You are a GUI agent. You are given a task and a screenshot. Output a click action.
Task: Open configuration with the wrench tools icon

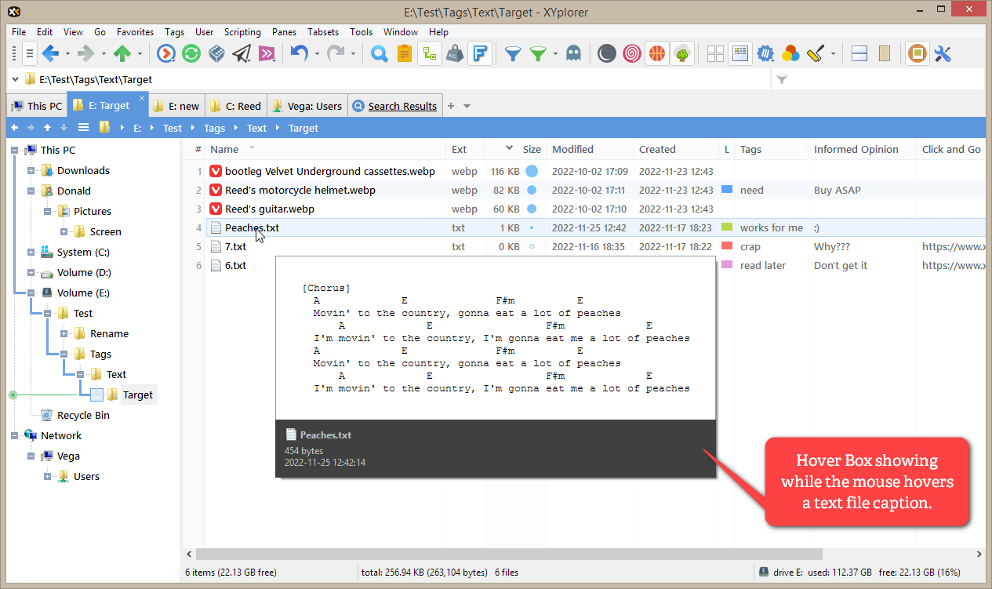(943, 53)
